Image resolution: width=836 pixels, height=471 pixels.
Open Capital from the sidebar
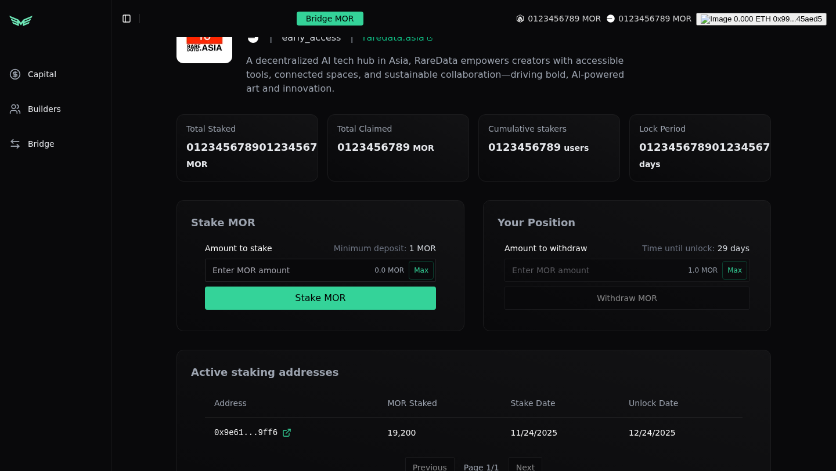pos(42,74)
